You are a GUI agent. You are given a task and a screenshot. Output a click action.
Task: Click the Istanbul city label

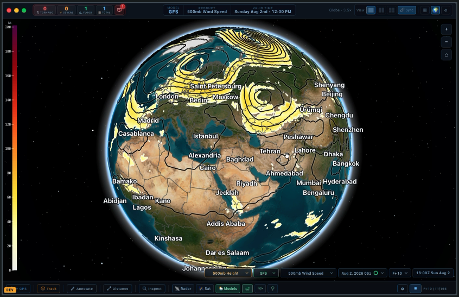pyautogui.click(x=205, y=136)
